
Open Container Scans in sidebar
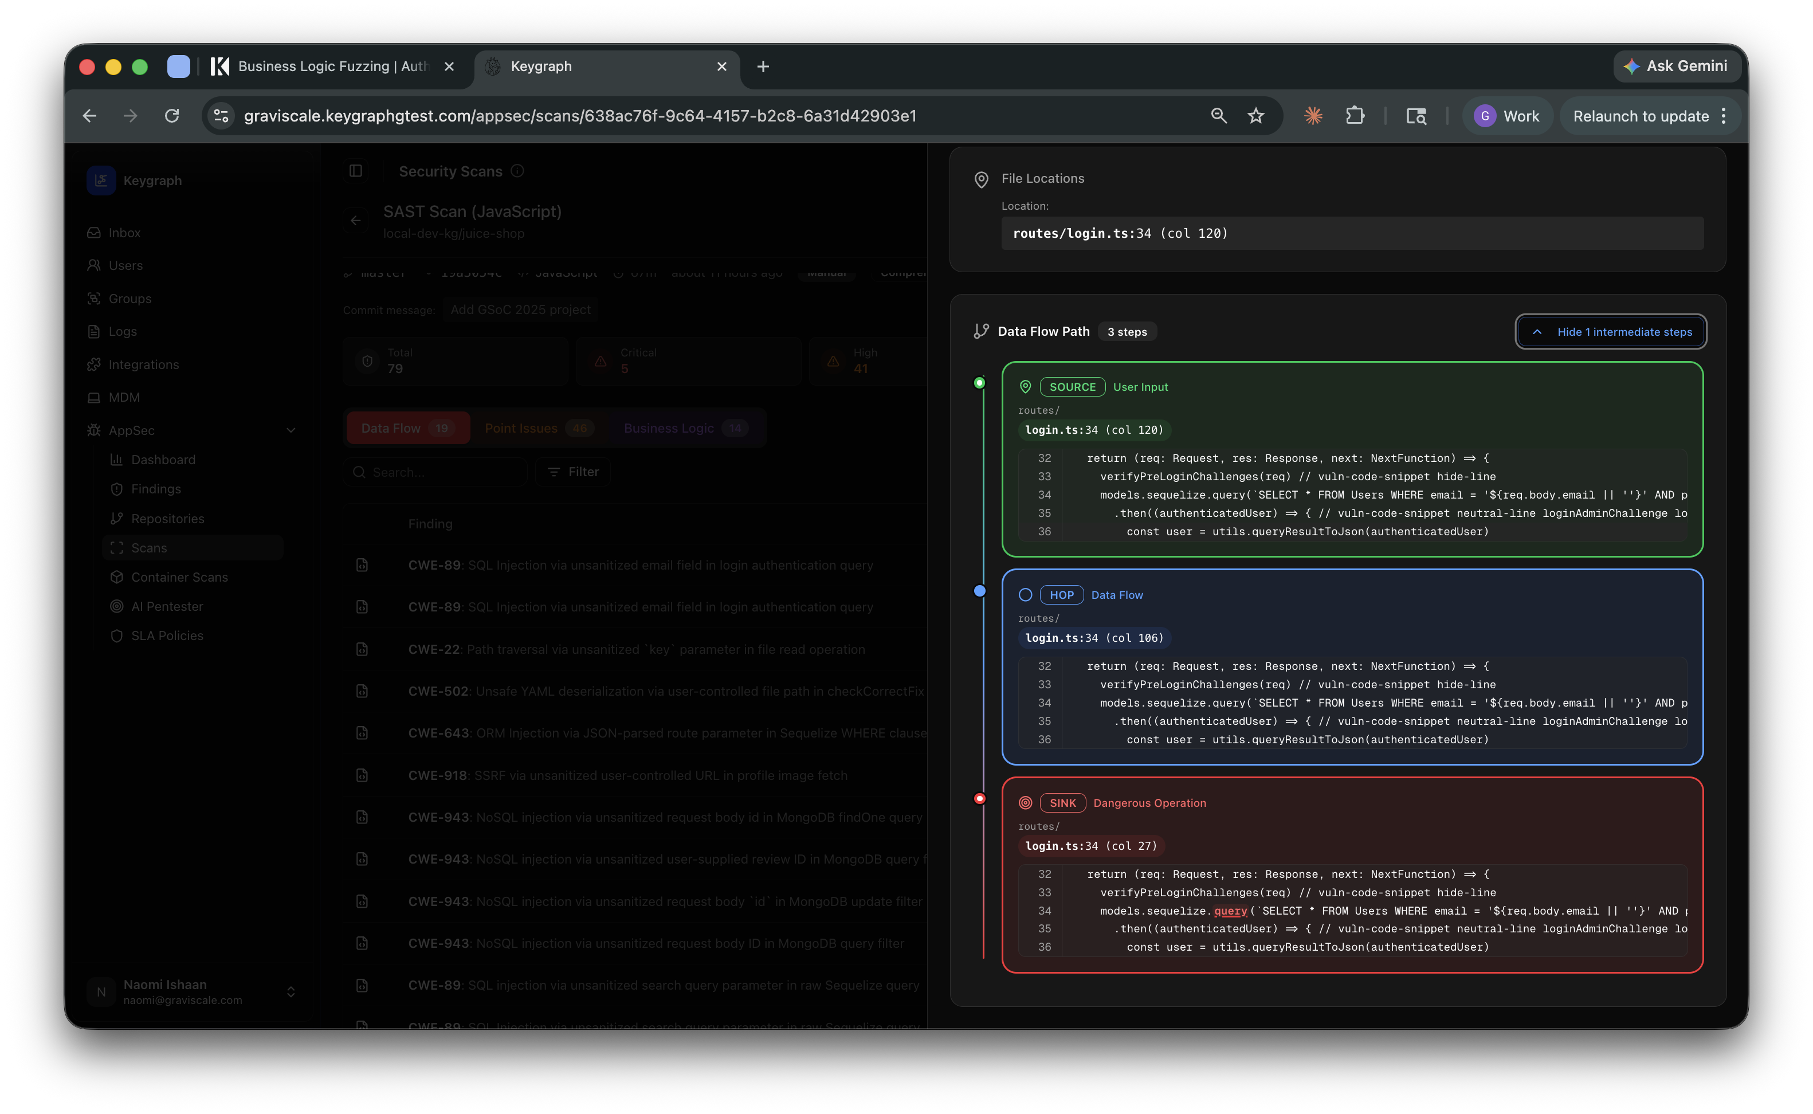(179, 577)
